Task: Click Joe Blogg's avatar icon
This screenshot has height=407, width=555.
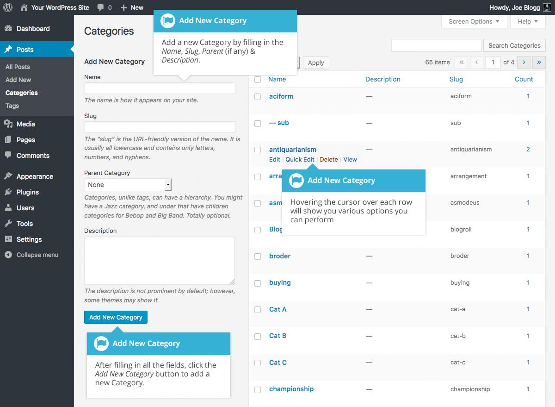Action: [x=547, y=7]
